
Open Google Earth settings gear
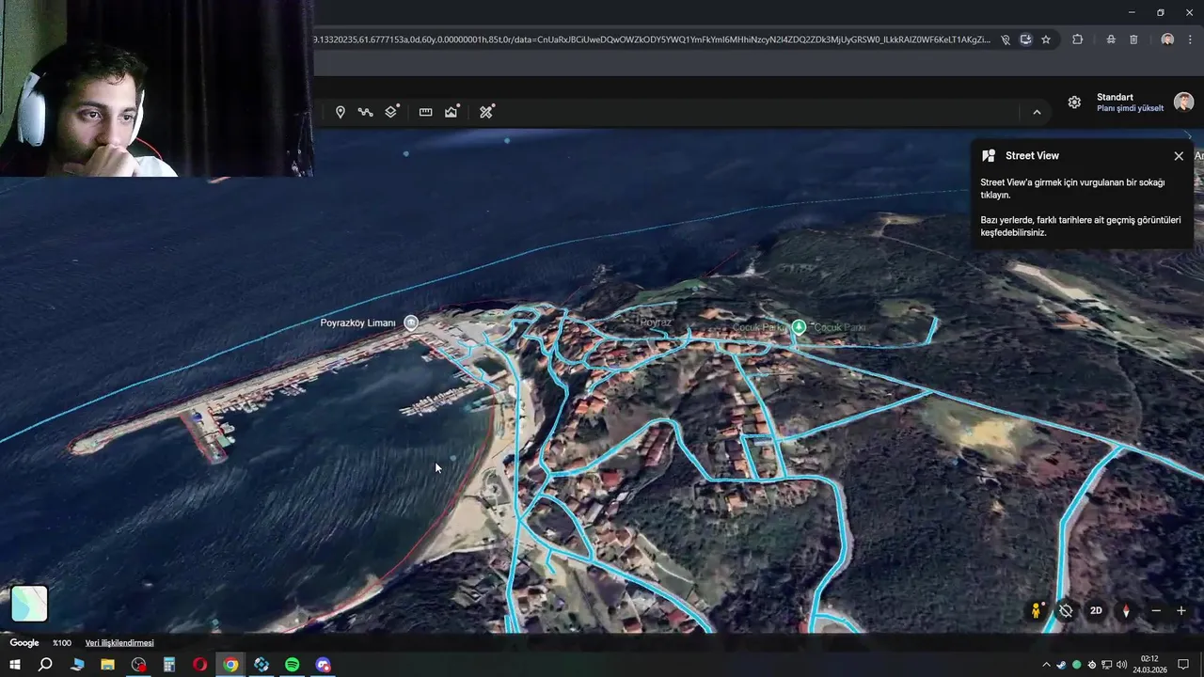coord(1074,102)
